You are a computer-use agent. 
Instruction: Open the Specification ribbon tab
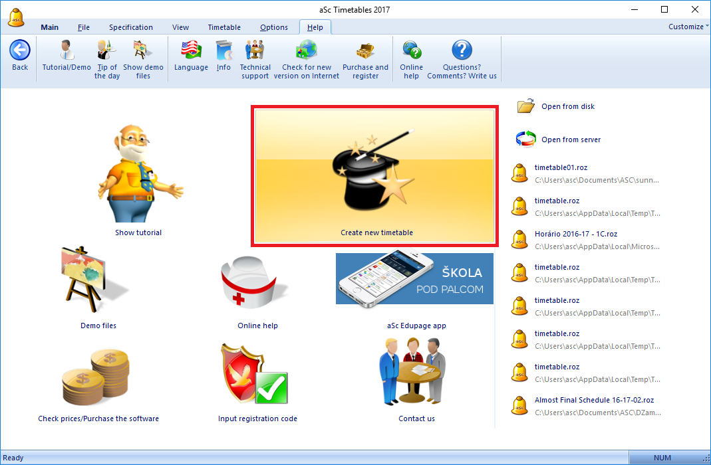[131, 27]
